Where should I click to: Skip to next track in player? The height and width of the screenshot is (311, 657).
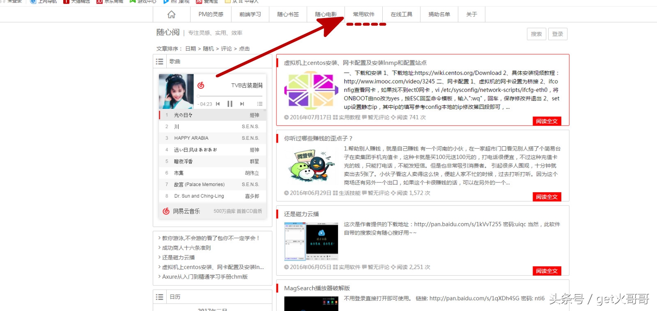(242, 104)
